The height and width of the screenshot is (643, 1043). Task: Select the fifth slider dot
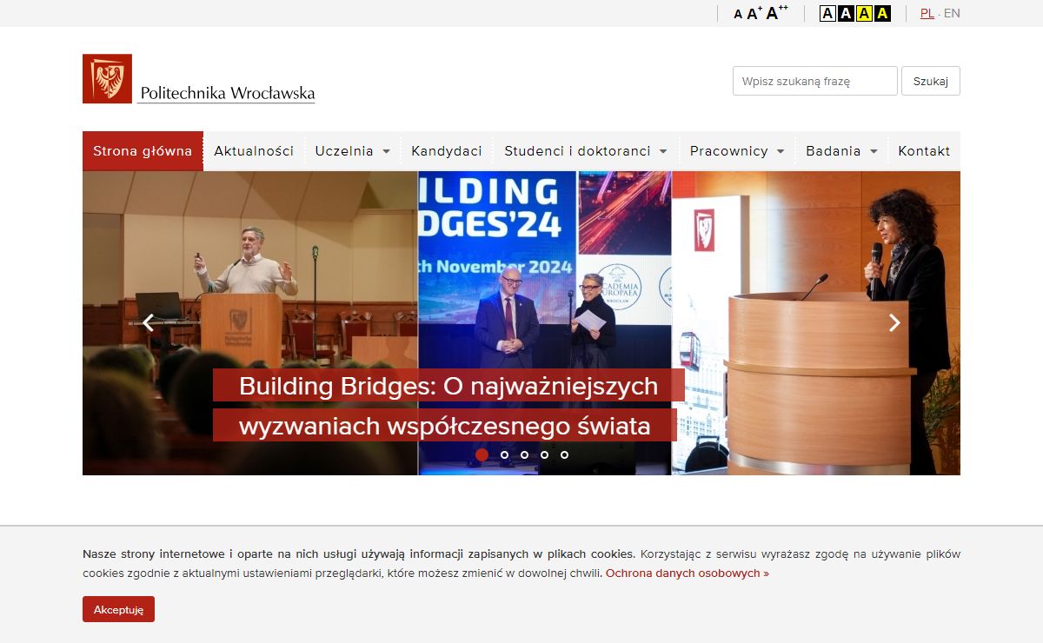pos(564,454)
